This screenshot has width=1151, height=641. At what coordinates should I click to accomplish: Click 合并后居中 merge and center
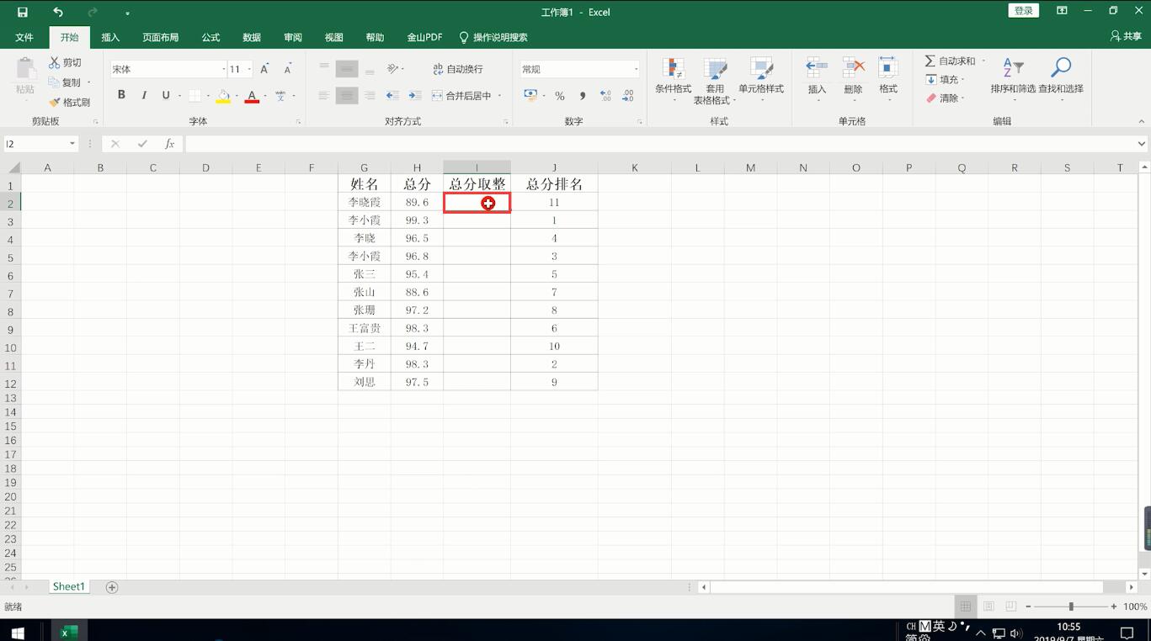click(x=462, y=96)
